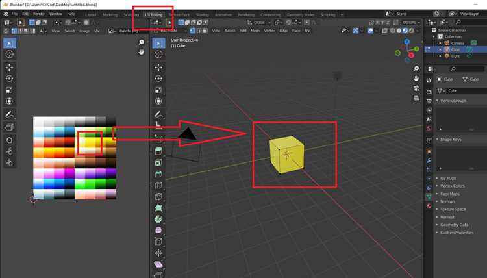Select the Cursor tool in 3D viewport

[x=158, y=55]
